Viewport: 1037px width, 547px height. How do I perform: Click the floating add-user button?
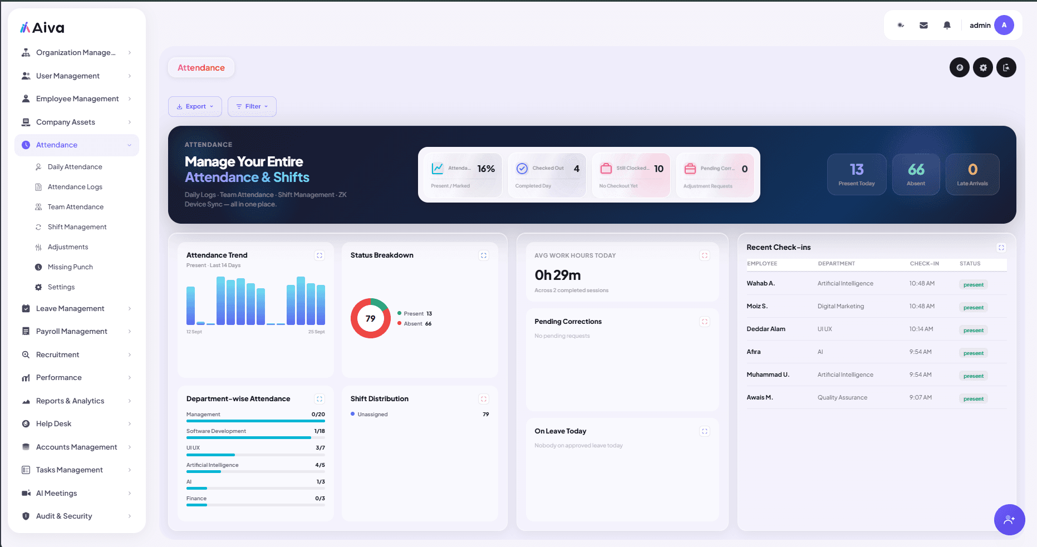pos(1009,520)
